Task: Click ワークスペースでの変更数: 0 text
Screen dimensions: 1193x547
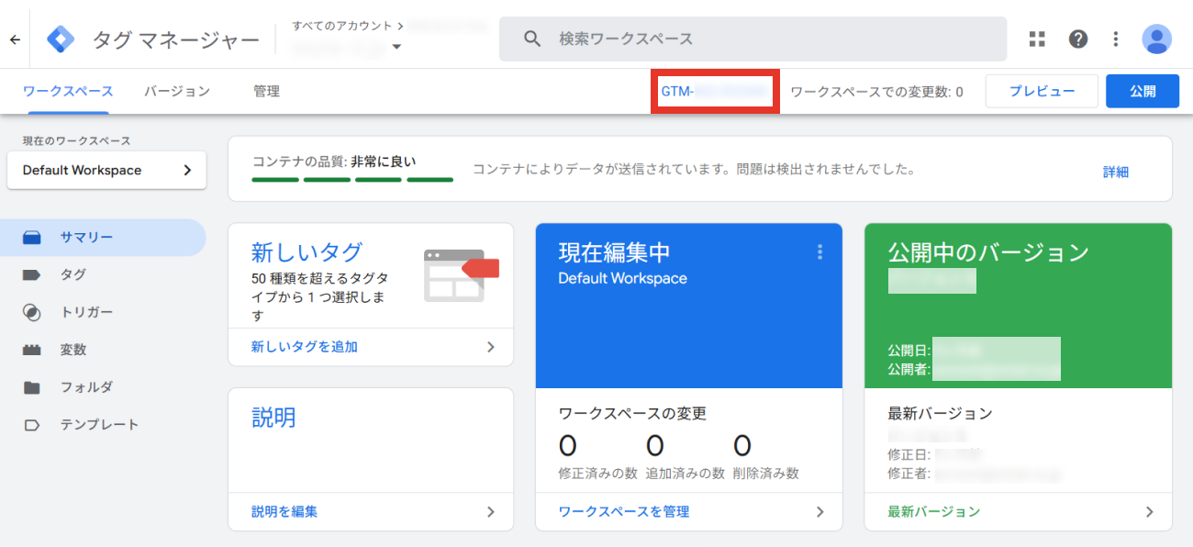Action: (x=876, y=92)
